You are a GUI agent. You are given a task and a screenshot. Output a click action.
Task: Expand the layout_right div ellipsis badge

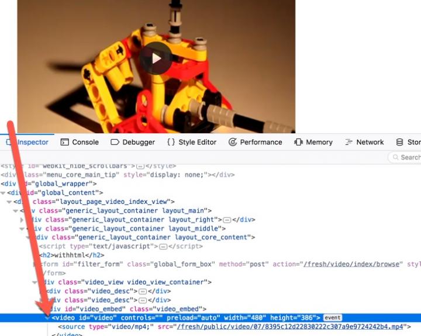point(227,220)
